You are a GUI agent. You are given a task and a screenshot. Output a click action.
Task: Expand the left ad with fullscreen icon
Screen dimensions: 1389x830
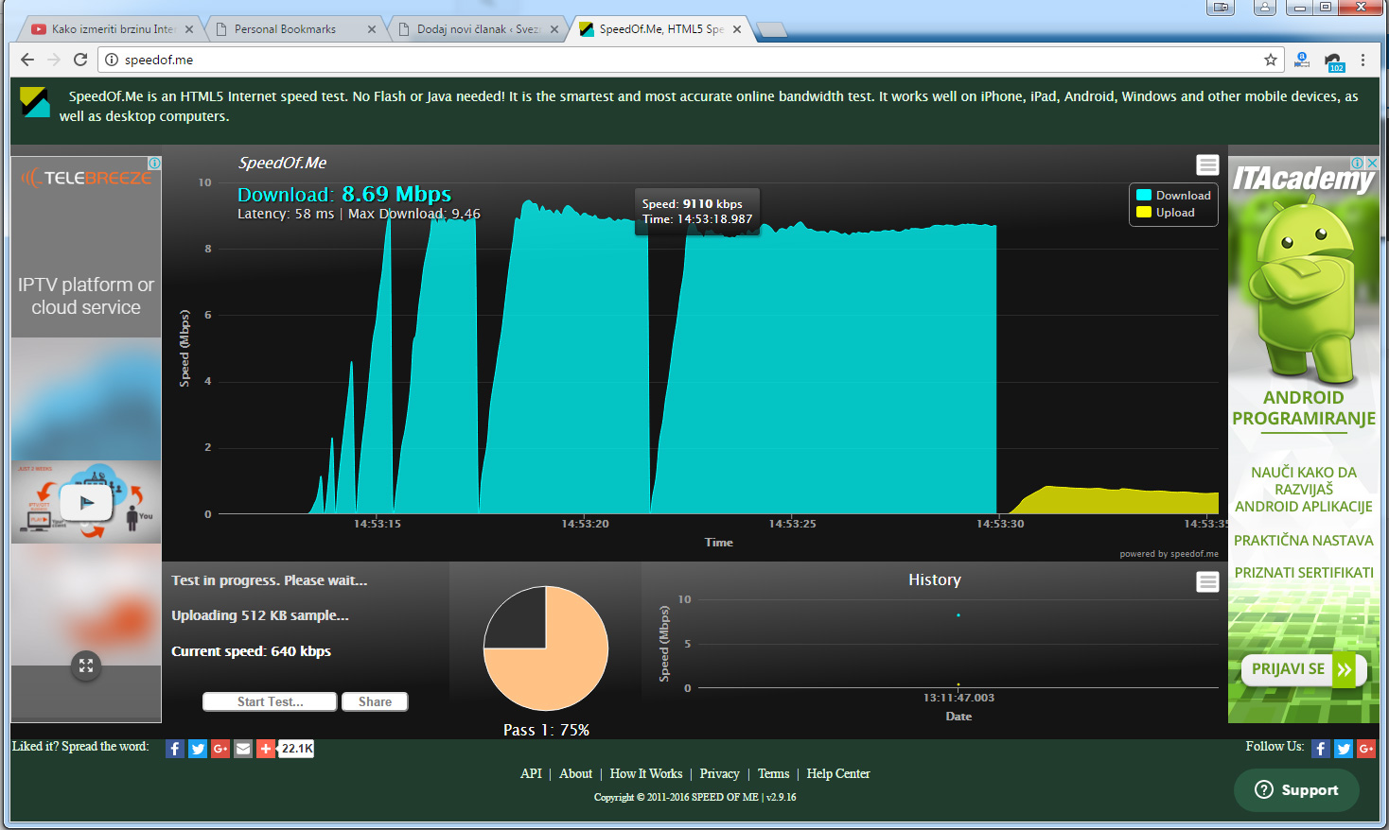tap(86, 666)
